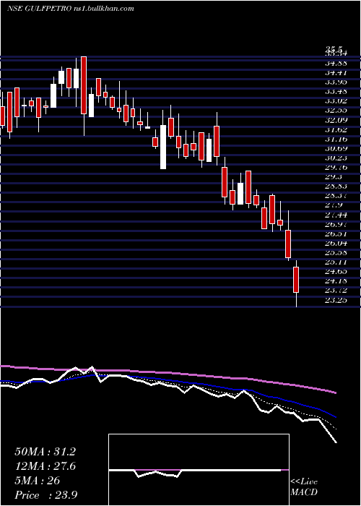Select the 34.41 price axis label

(x=336, y=72)
